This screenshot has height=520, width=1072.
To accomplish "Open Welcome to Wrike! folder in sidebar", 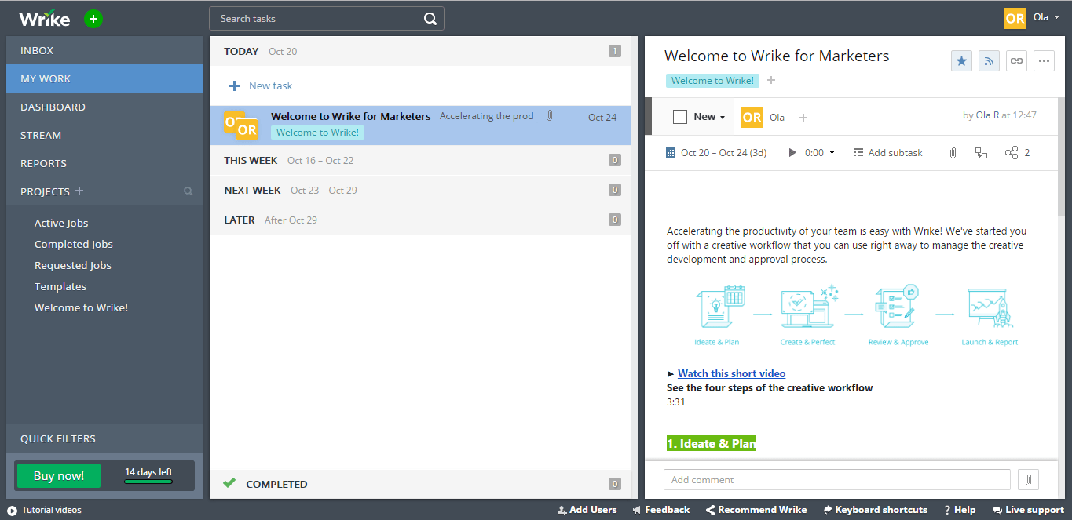I will (81, 307).
